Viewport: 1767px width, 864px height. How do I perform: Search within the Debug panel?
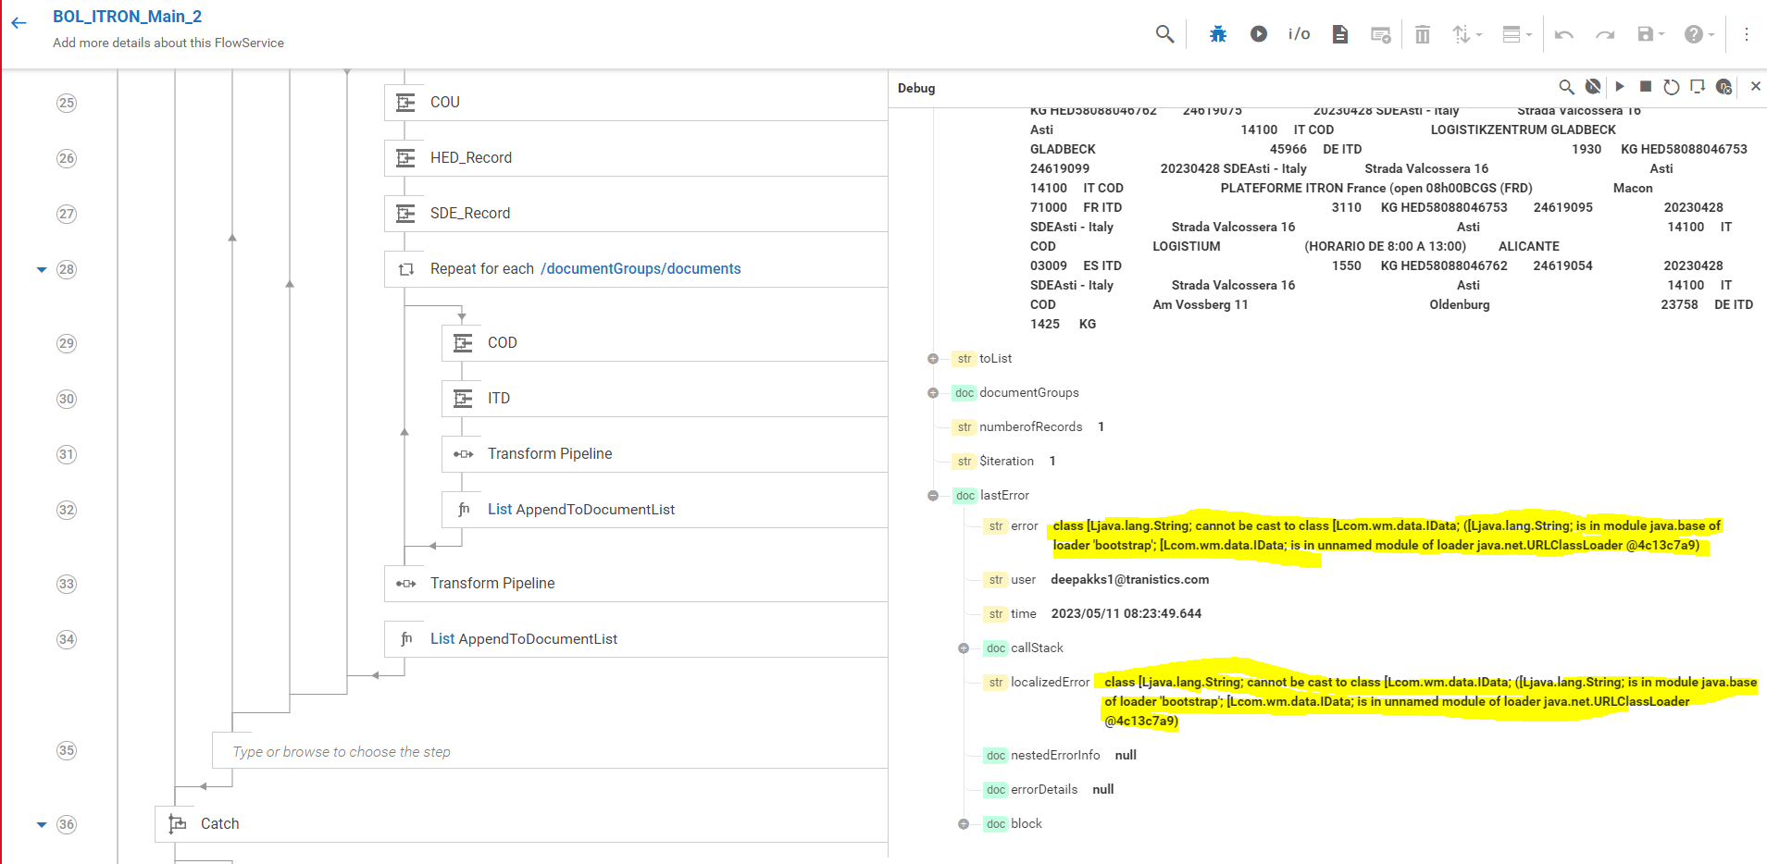pyautogui.click(x=1567, y=87)
